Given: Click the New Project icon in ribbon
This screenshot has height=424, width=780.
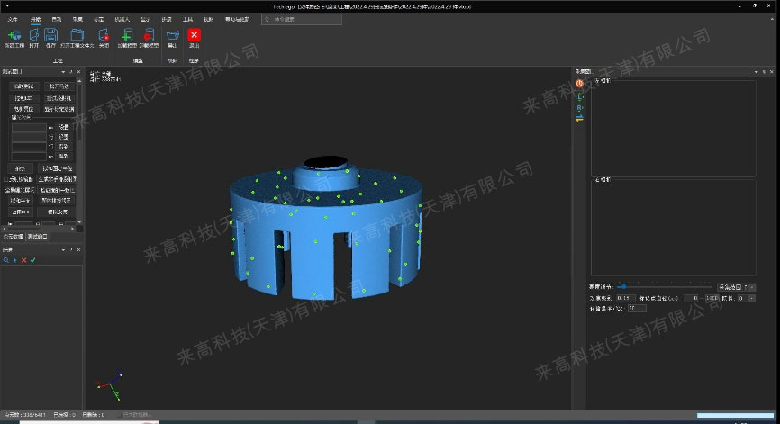Looking at the screenshot, I should point(14,36).
